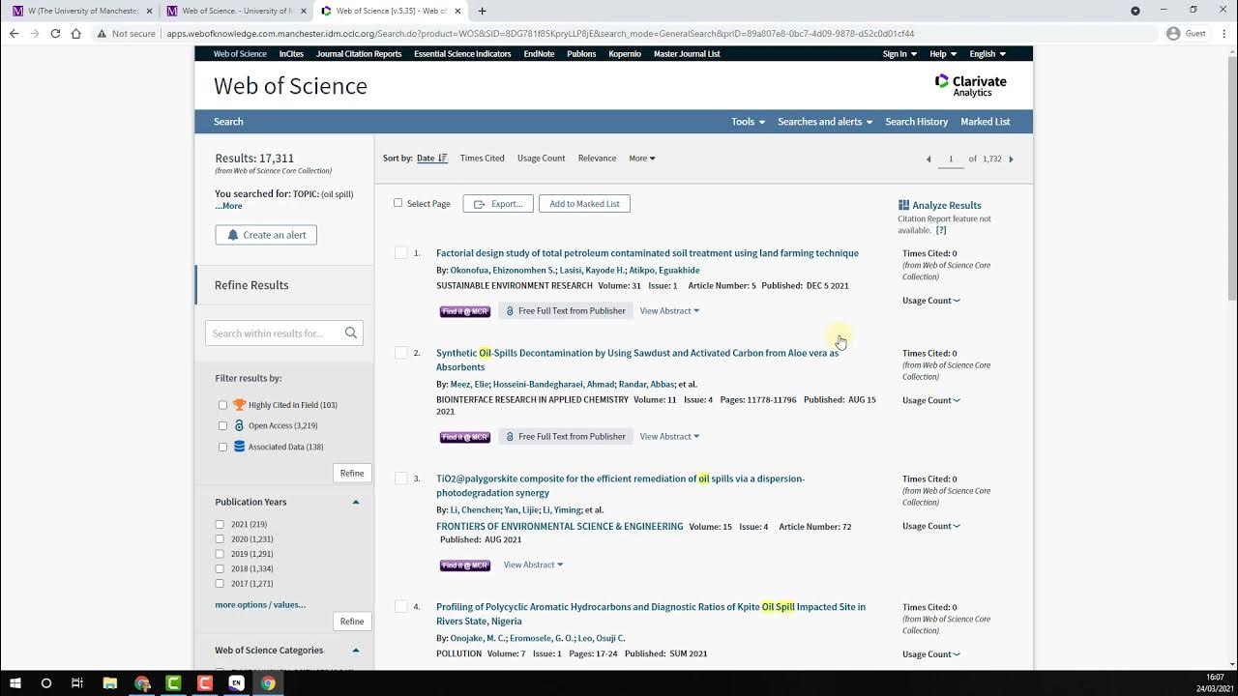This screenshot has height=696, width=1238.
Task: Go to previous results page arrow
Action: (x=928, y=159)
